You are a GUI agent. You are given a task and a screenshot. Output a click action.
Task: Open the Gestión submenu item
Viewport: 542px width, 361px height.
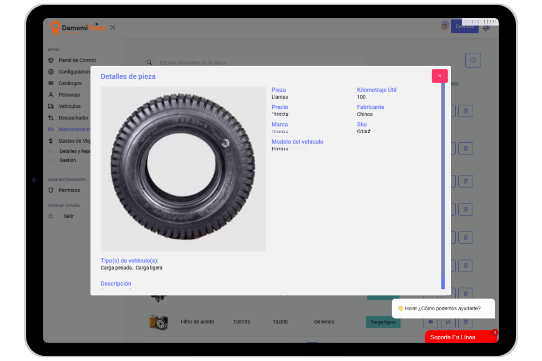tap(68, 160)
